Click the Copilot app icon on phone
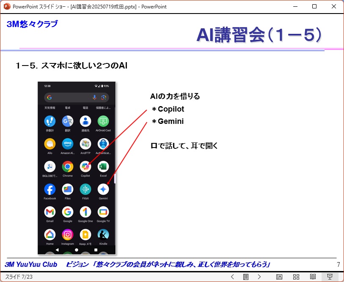Viewport: 344px width, 282px height. pyautogui.click(x=85, y=167)
